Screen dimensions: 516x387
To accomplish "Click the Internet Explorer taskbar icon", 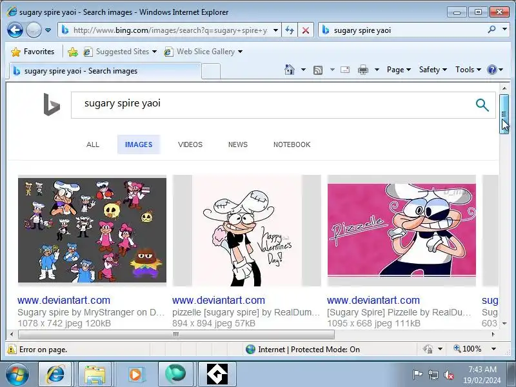I will pos(55,375).
